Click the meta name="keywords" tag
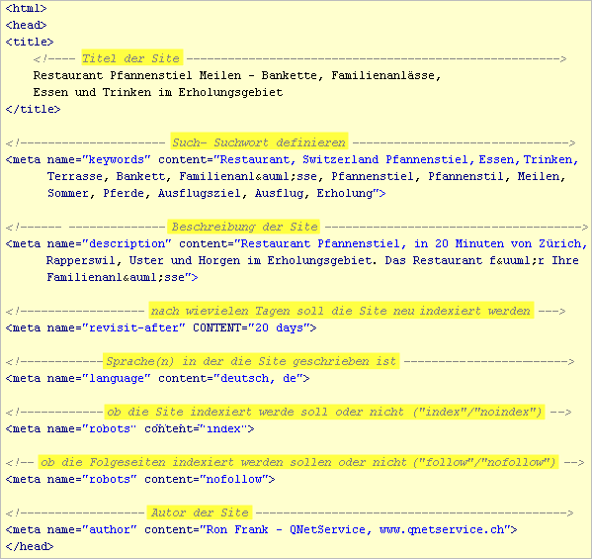The width and height of the screenshot is (592, 559). click(x=292, y=159)
